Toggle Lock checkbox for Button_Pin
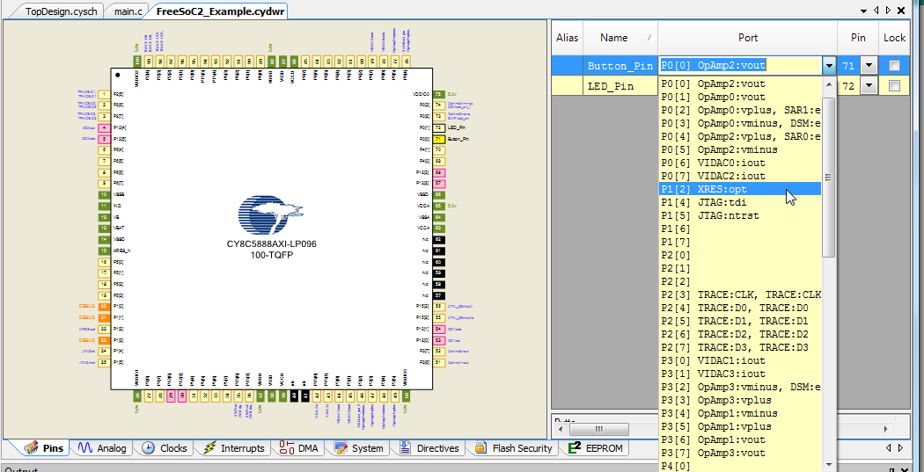Viewport: 924px width, 472px height. click(894, 65)
